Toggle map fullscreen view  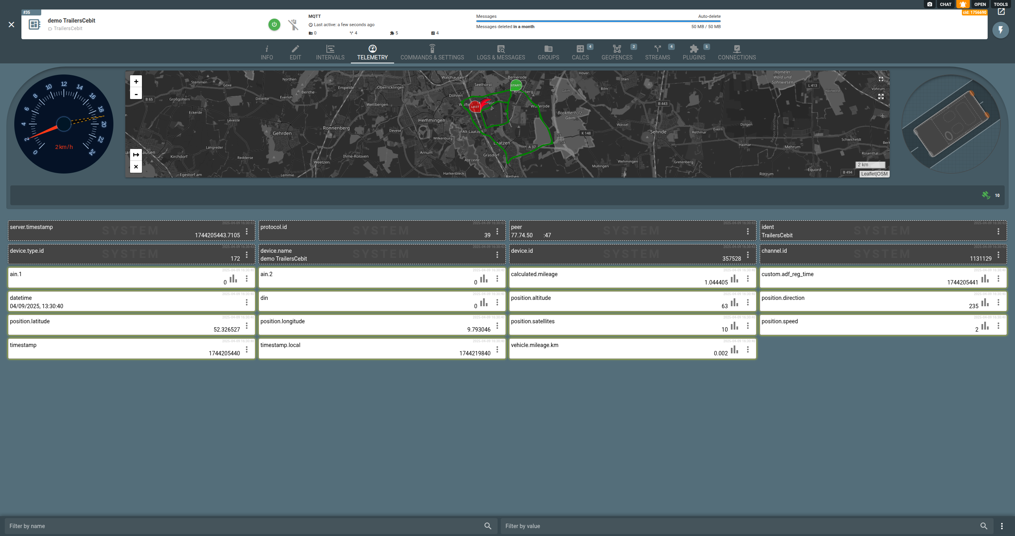point(881,79)
